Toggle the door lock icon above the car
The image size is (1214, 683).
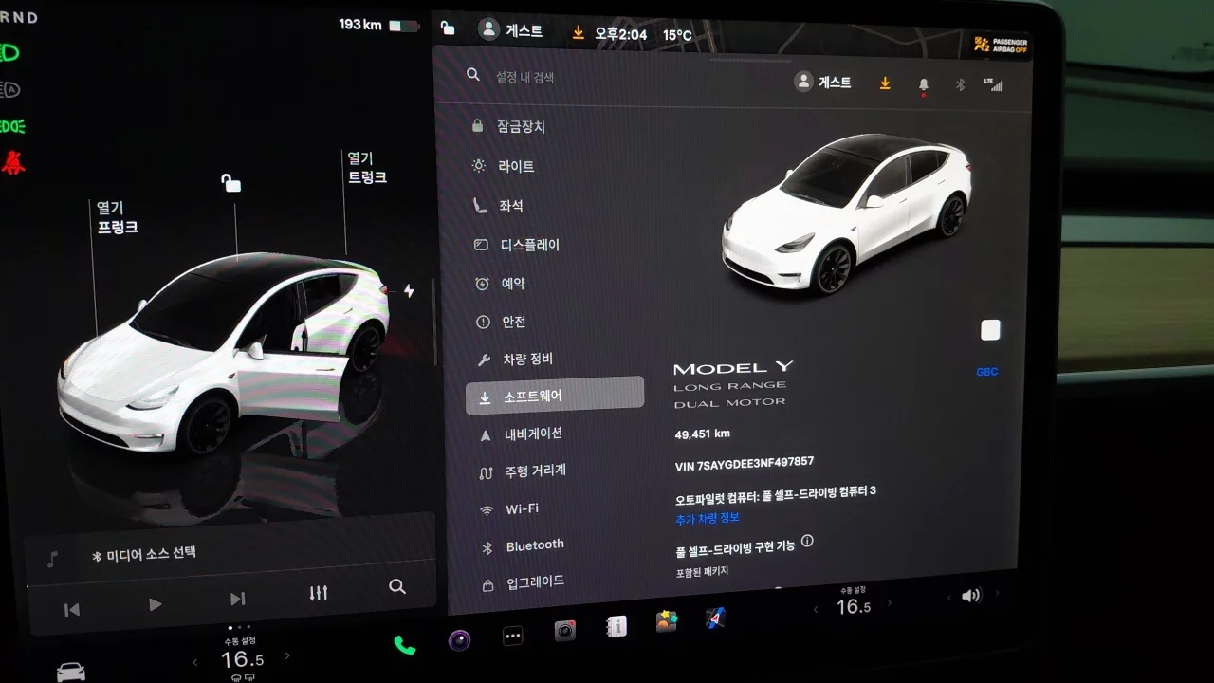tap(230, 182)
